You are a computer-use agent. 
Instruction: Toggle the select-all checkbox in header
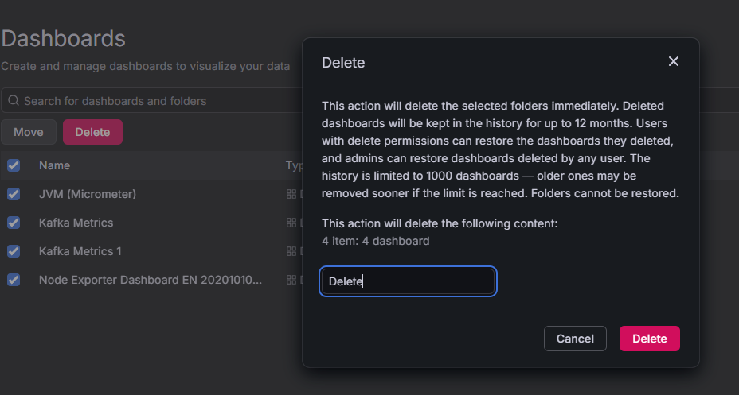click(14, 165)
